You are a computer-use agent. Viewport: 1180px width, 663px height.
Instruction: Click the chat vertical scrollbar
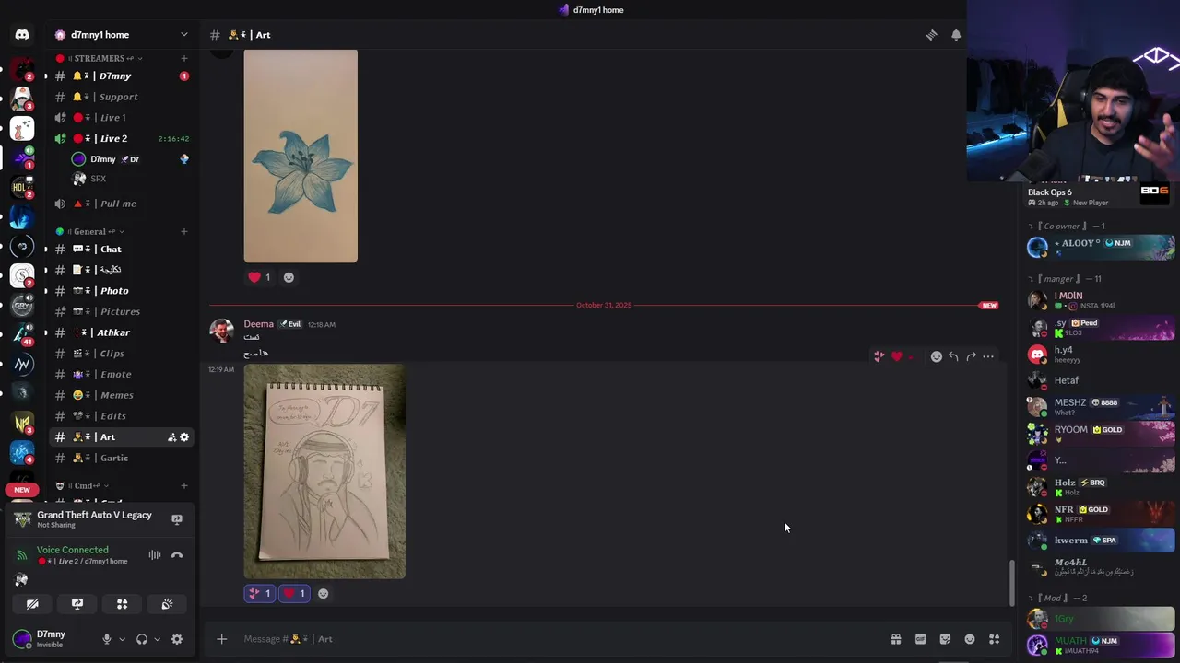[1011, 584]
